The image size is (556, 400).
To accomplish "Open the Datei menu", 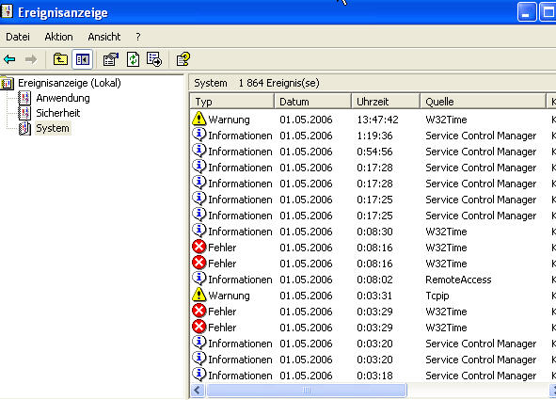I will pos(18,37).
